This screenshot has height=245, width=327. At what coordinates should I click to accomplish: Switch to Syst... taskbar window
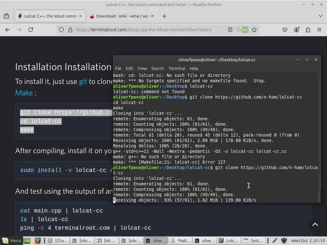254,241
